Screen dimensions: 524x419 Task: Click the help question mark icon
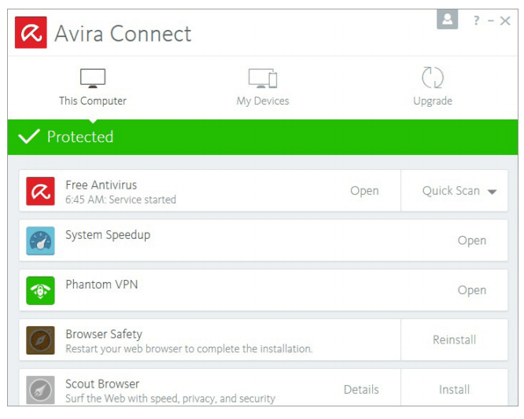click(477, 20)
